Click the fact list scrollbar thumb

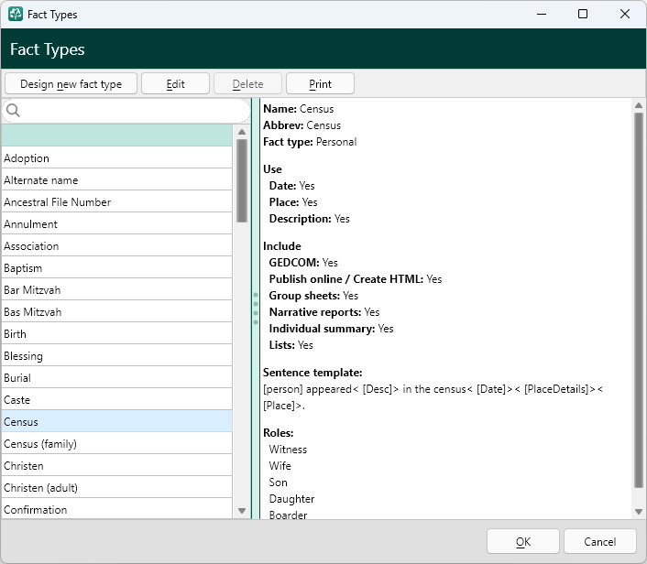[x=242, y=180]
